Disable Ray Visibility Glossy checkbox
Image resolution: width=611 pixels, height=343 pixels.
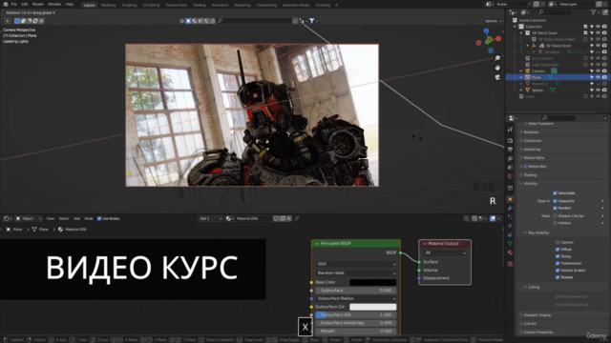click(558, 256)
